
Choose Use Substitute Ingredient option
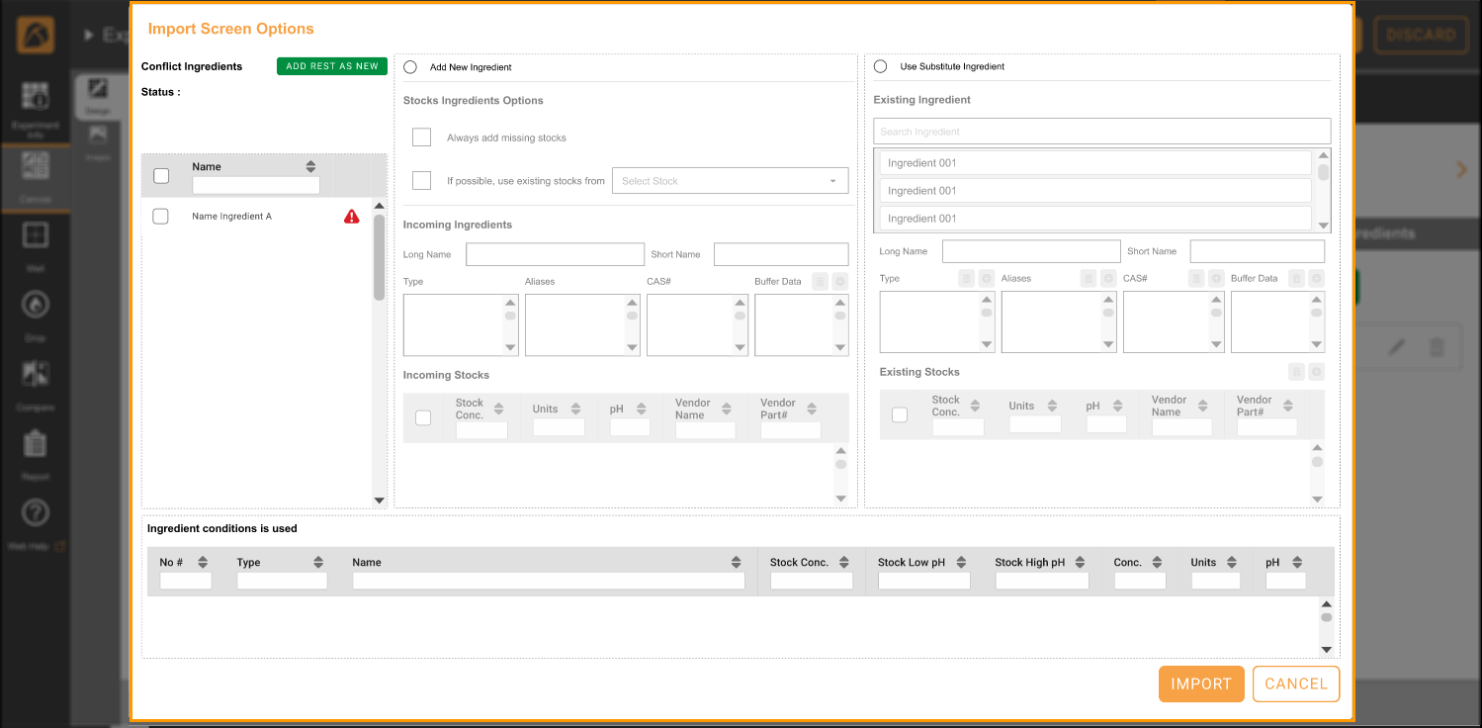(880, 66)
